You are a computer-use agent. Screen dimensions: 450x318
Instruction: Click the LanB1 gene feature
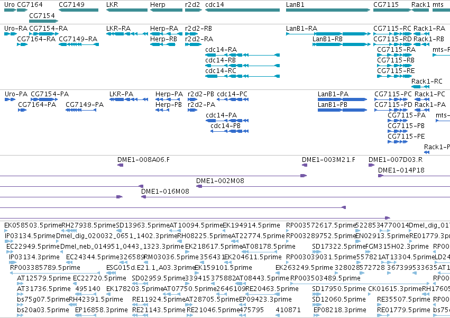(x=328, y=10)
